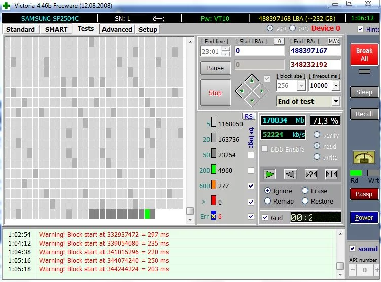The height and width of the screenshot is (282, 381).
Task: Enable the DDD Enable checkbox
Action: coord(265,149)
